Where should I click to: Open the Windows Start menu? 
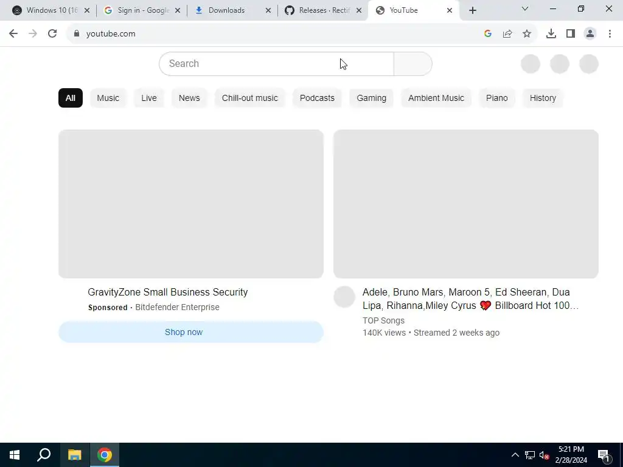(x=15, y=455)
